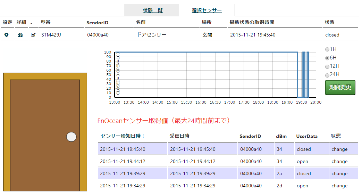Click the door image knob
Viewport: 362px width, 195px height.
(71, 137)
